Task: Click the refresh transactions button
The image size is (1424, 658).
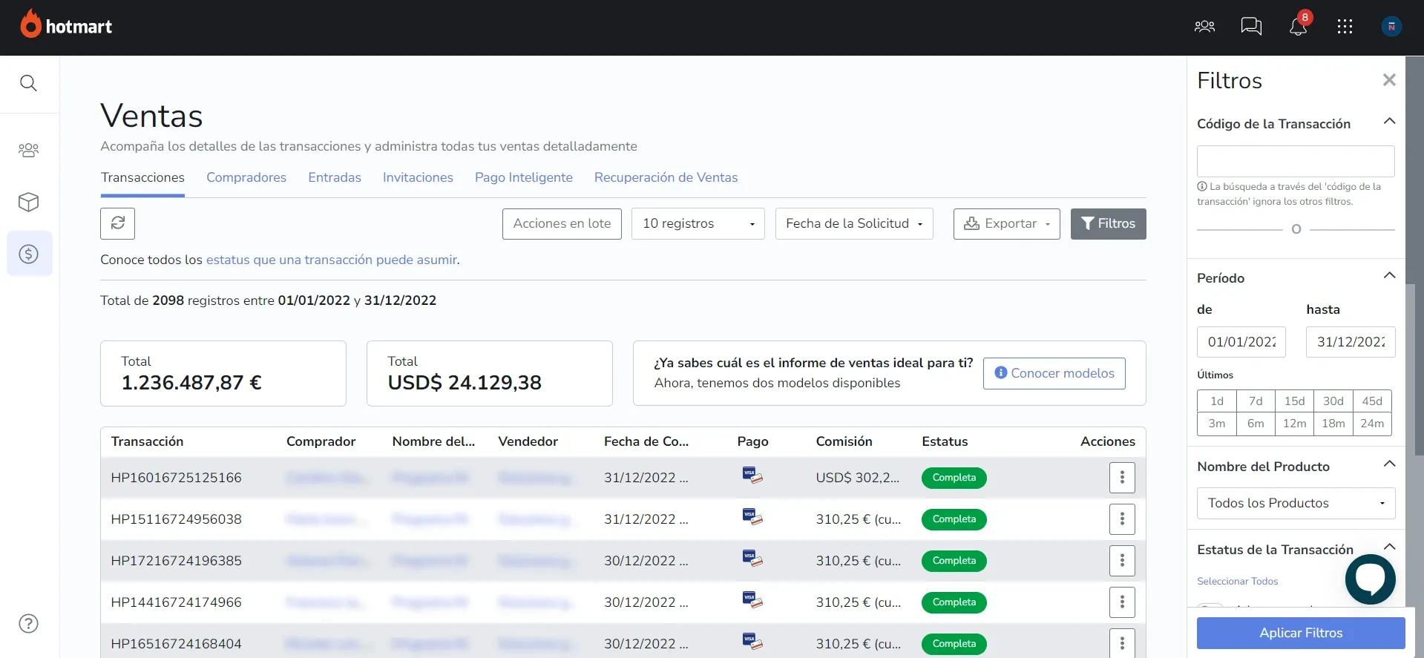Action: pyautogui.click(x=117, y=223)
